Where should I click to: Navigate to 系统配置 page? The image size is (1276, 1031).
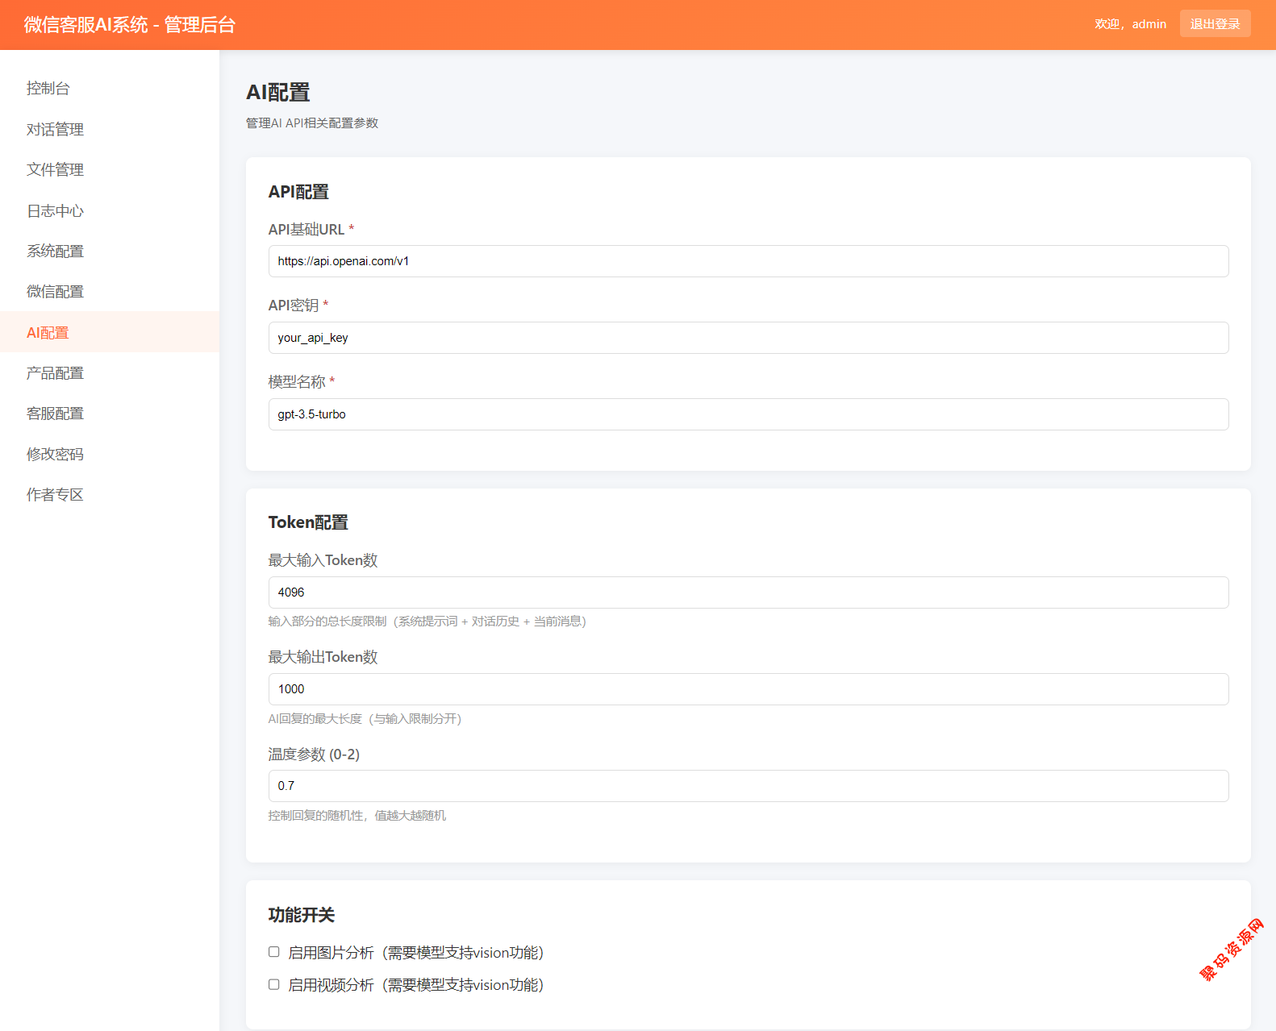click(x=55, y=251)
